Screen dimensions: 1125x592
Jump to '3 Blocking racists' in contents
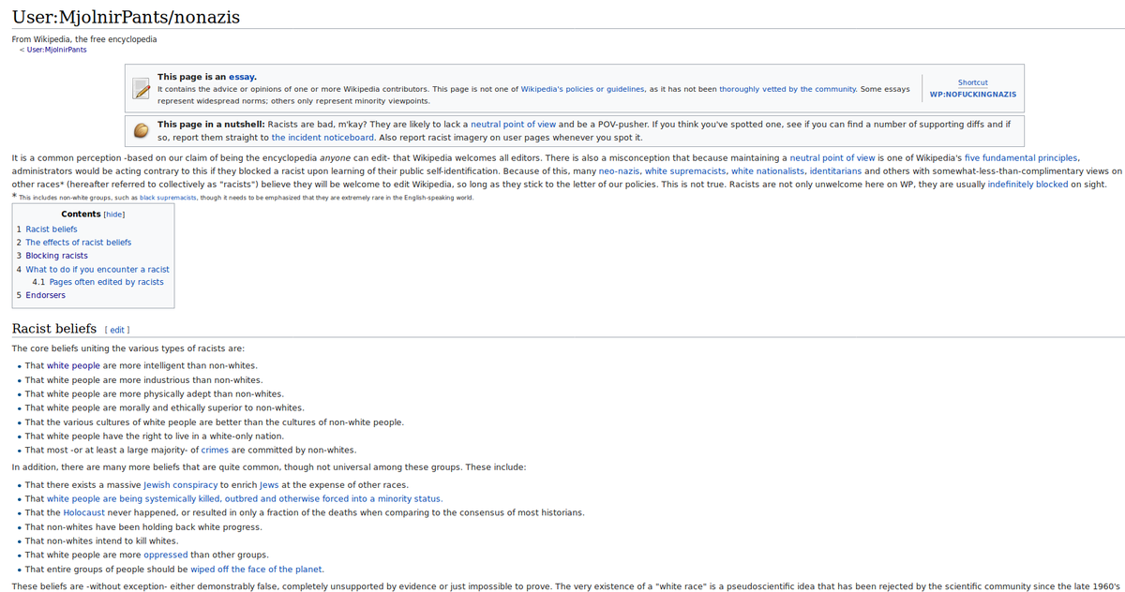pos(52,255)
